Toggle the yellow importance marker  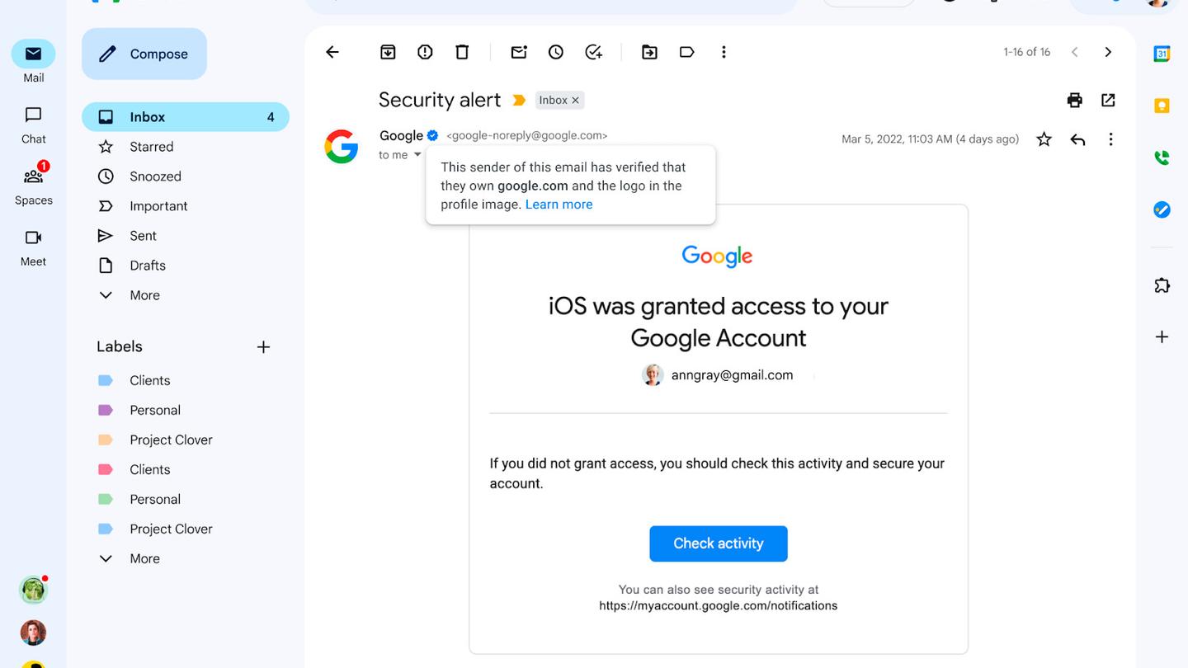pos(519,101)
